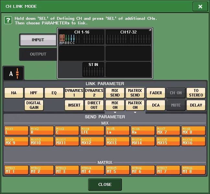210x194 pixels.
Task: Toggle MIX1 L send button
Action: click(x=17, y=131)
